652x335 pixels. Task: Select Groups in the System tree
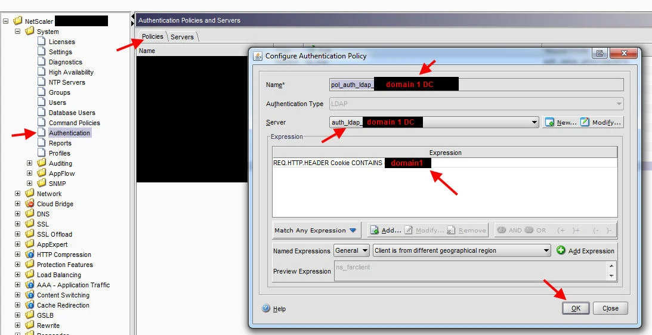pyautogui.click(x=60, y=92)
